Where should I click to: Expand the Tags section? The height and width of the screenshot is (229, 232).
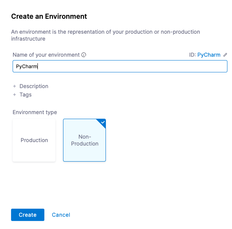26,95
